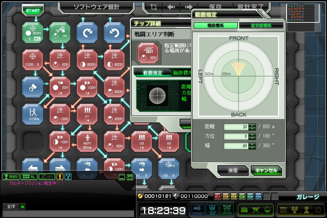Click the chat message input field

(x=68, y=214)
